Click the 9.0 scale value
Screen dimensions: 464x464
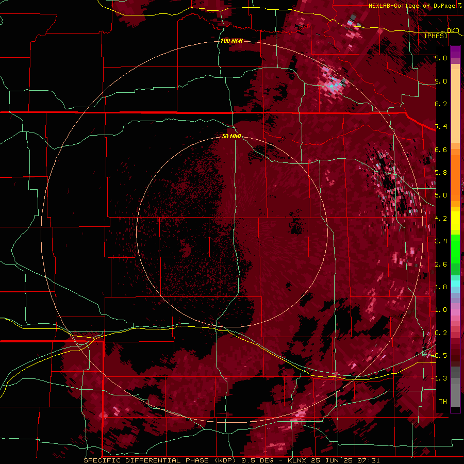[x=441, y=81]
